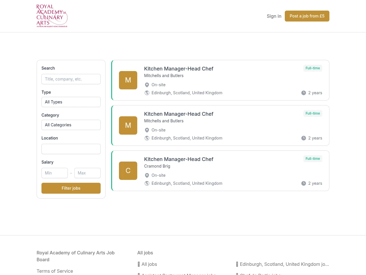The width and height of the screenshot is (366, 275).
Task: Click Full-time badge on the first job card
Action: click(x=313, y=68)
